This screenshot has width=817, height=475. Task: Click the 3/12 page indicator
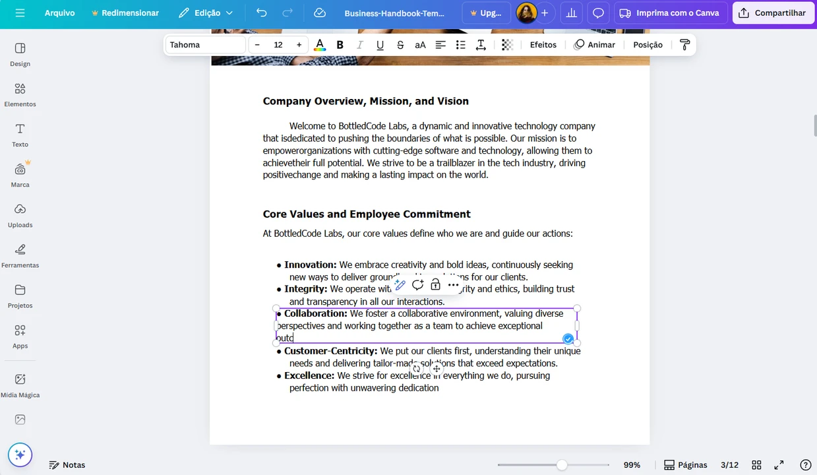729,465
